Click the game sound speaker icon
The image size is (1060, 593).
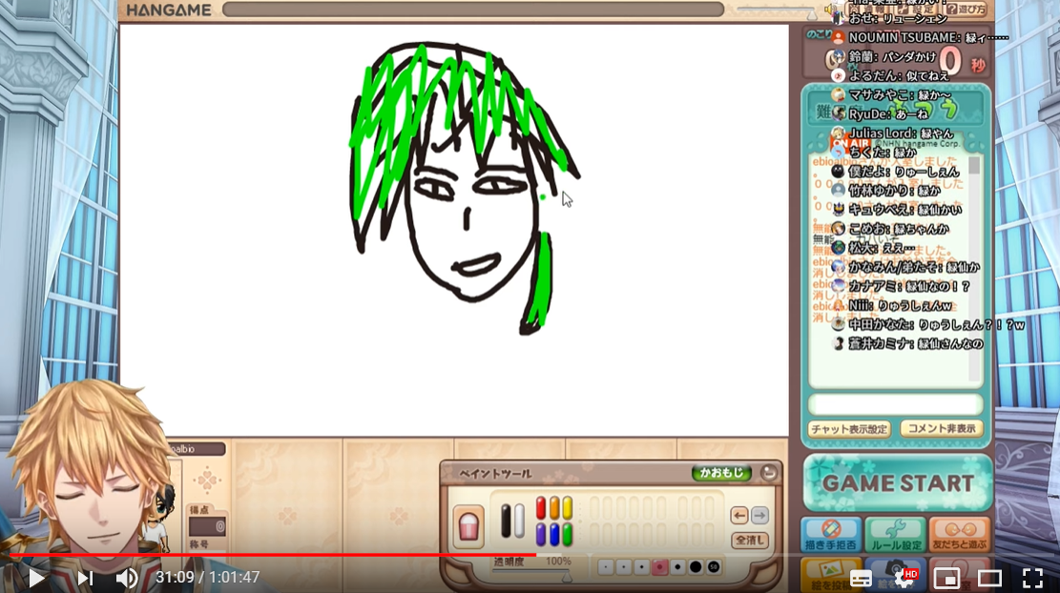point(829,10)
